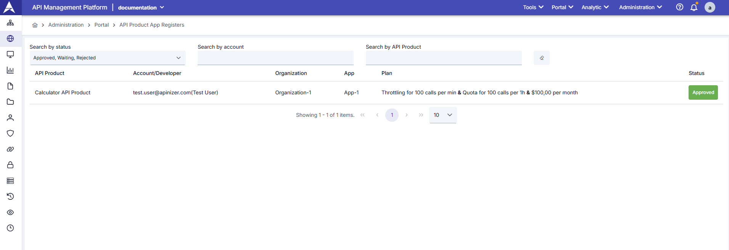Click the eraser clear filters icon
Image resolution: width=729 pixels, height=250 pixels.
pos(541,58)
